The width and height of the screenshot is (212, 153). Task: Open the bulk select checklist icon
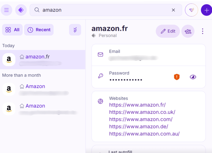point(75,30)
